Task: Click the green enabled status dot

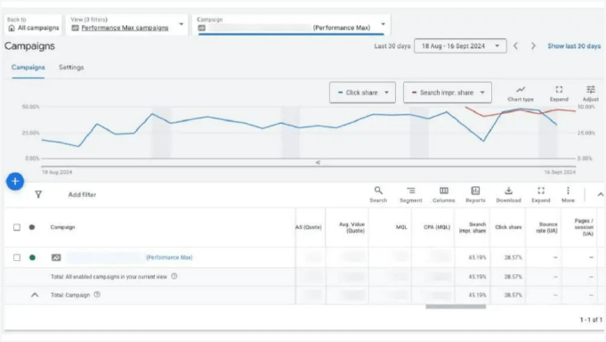Action: 32,257
